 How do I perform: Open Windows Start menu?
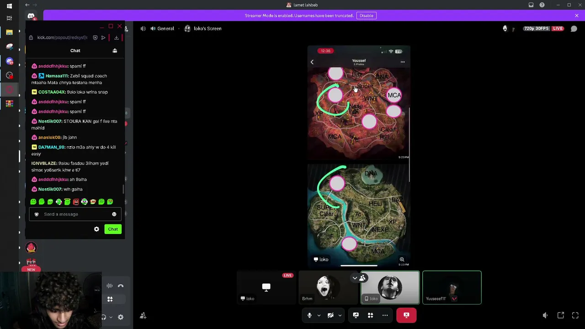9,6
